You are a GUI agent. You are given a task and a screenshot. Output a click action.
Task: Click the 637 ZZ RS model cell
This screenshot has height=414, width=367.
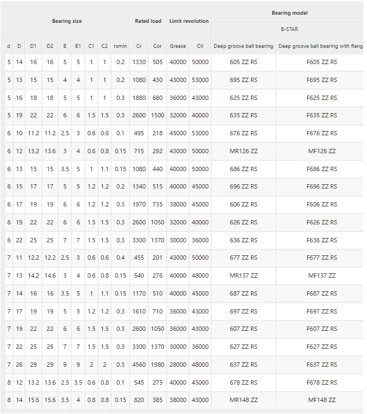[x=243, y=365]
